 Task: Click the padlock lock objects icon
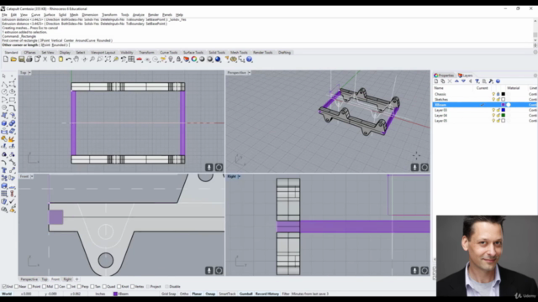click(178, 60)
